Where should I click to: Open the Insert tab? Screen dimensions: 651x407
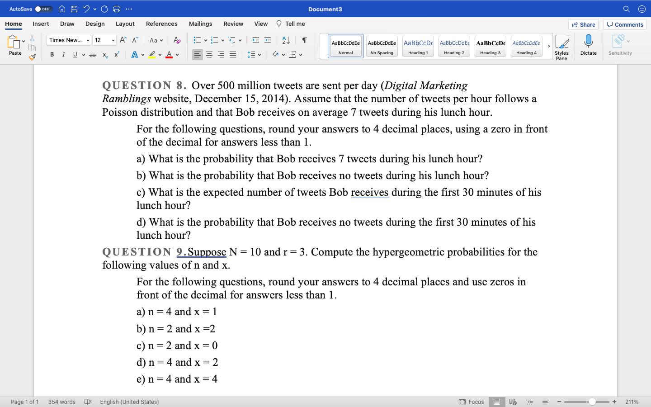tap(41, 24)
